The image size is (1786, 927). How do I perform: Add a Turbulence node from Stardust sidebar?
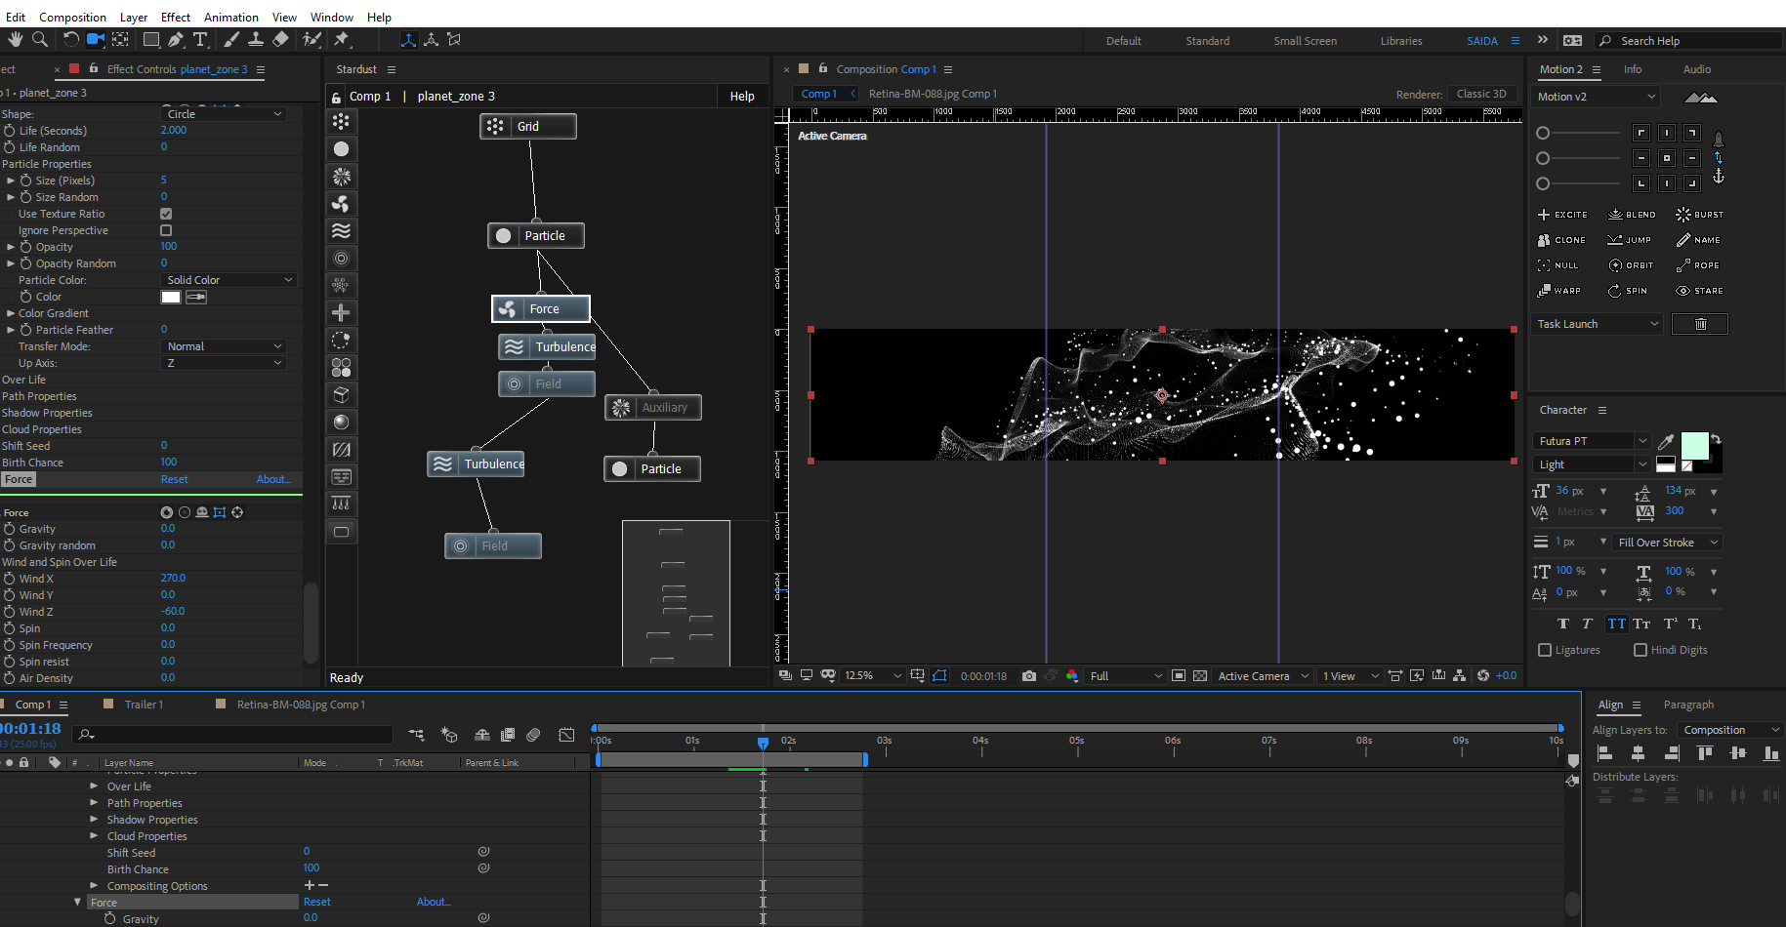(x=341, y=231)
